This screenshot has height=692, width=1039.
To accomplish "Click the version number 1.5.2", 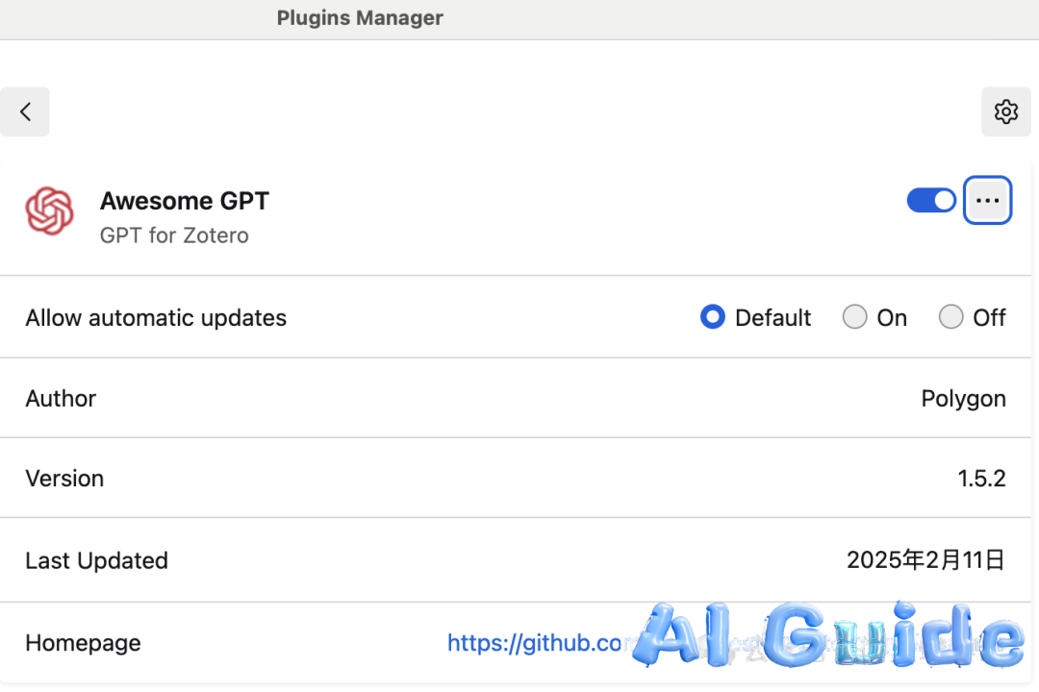I will [x=981, y=478].
